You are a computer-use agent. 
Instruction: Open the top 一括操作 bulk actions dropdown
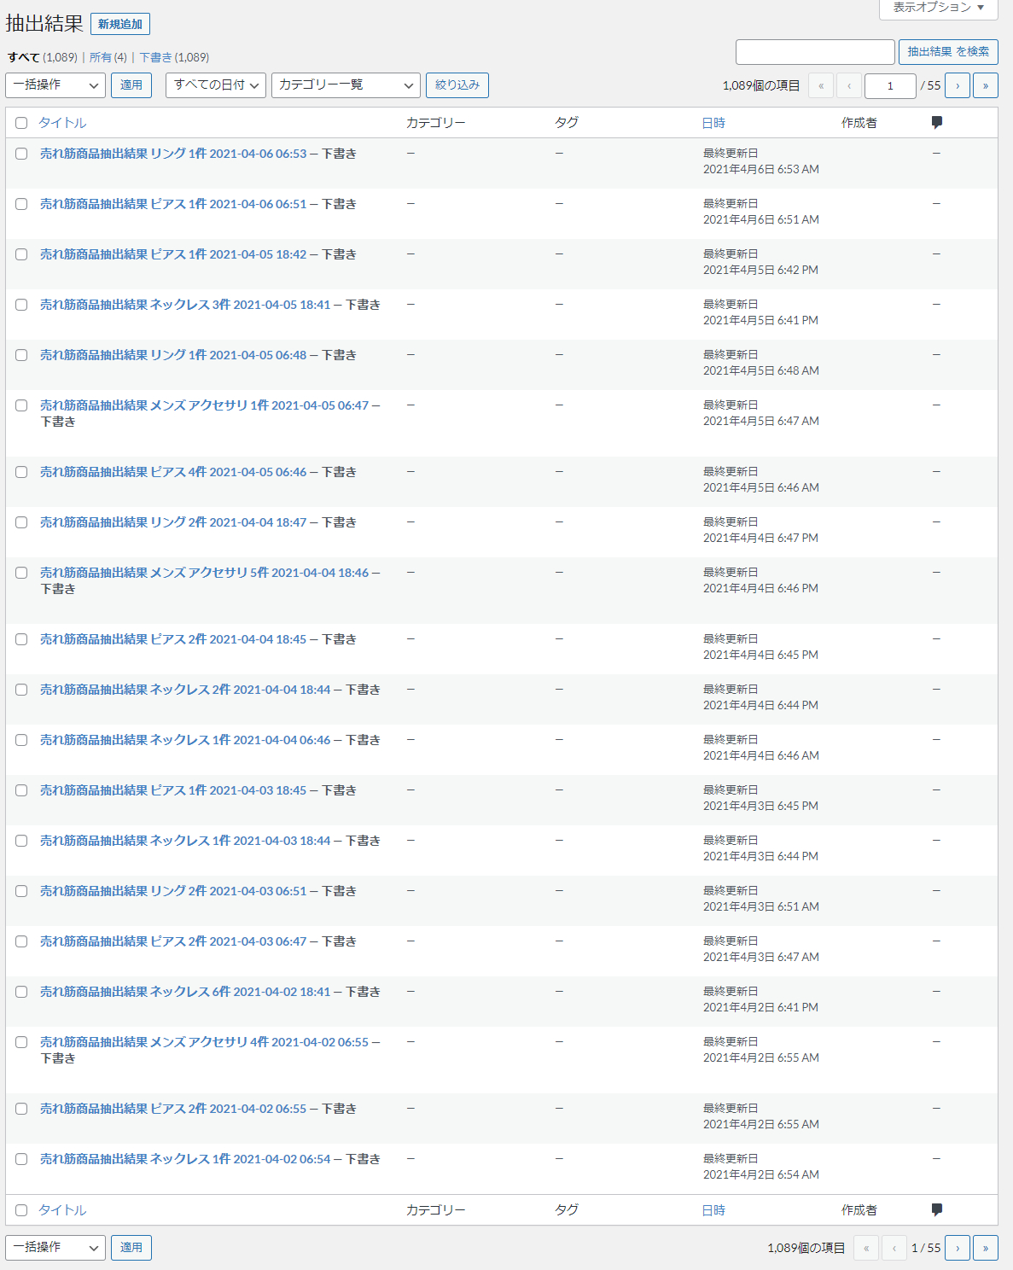[55, 85]
